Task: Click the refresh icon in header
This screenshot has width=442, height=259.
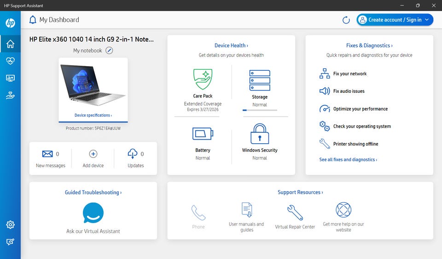Action: point(346,20)
